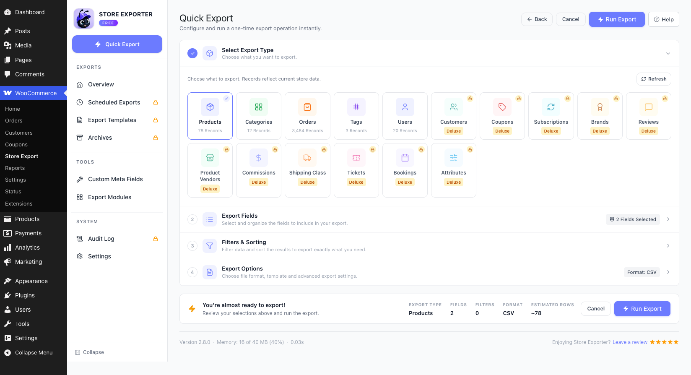Click the Customers Deluxe export icon
The image size is (691, 375).
click(x=454, y=107)
